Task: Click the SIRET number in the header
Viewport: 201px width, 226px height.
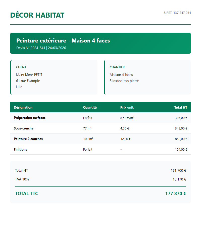Action: (x=177, y=13)
